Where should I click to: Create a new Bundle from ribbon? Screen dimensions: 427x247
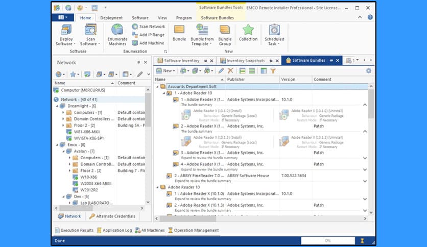coord(179,33)
